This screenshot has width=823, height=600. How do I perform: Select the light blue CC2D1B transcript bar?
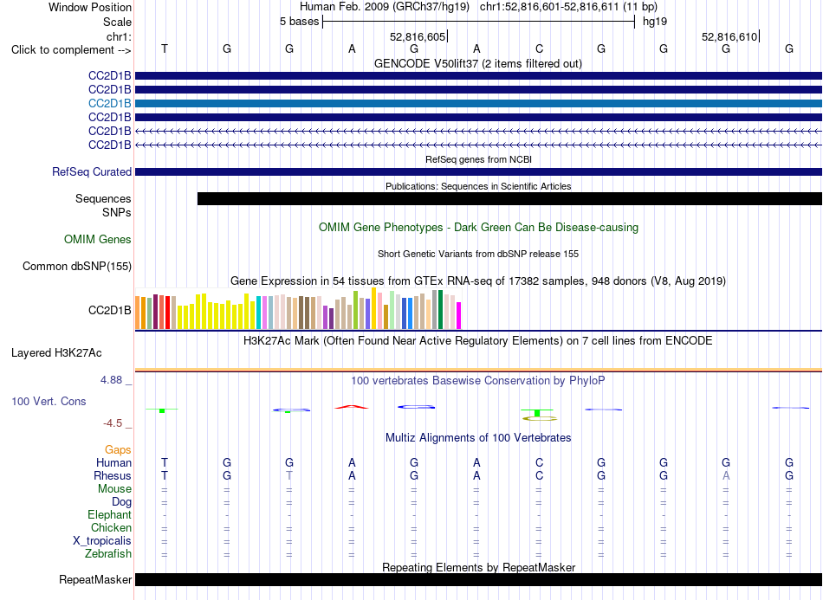(x=478, y=103)
